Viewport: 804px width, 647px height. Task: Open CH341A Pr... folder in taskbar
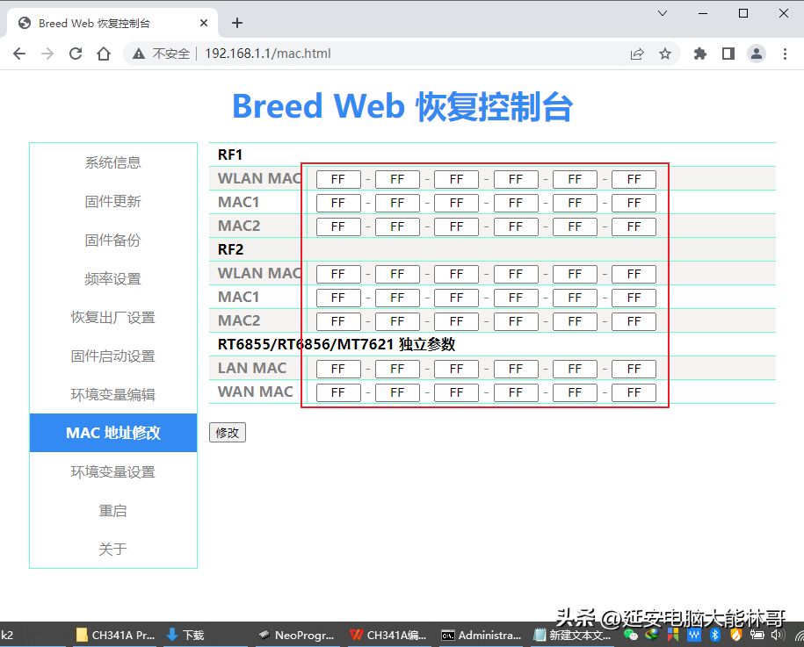(115, 636)
